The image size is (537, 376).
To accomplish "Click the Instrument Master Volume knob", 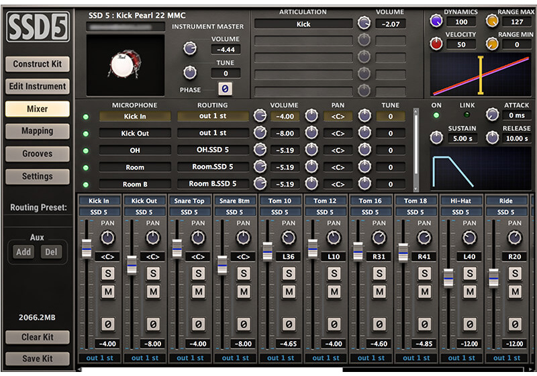I will (190, 48).
